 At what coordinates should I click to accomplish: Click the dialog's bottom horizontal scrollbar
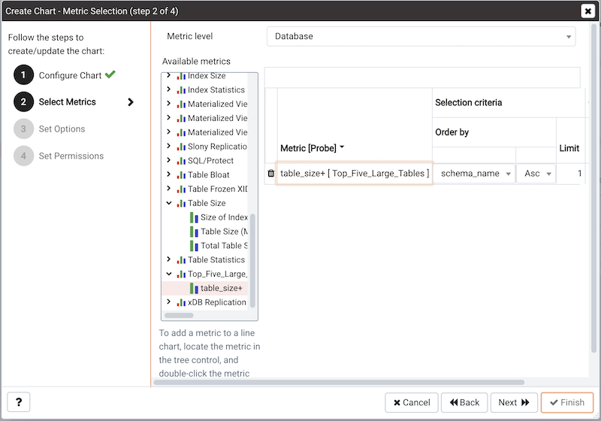click(339, 382)
